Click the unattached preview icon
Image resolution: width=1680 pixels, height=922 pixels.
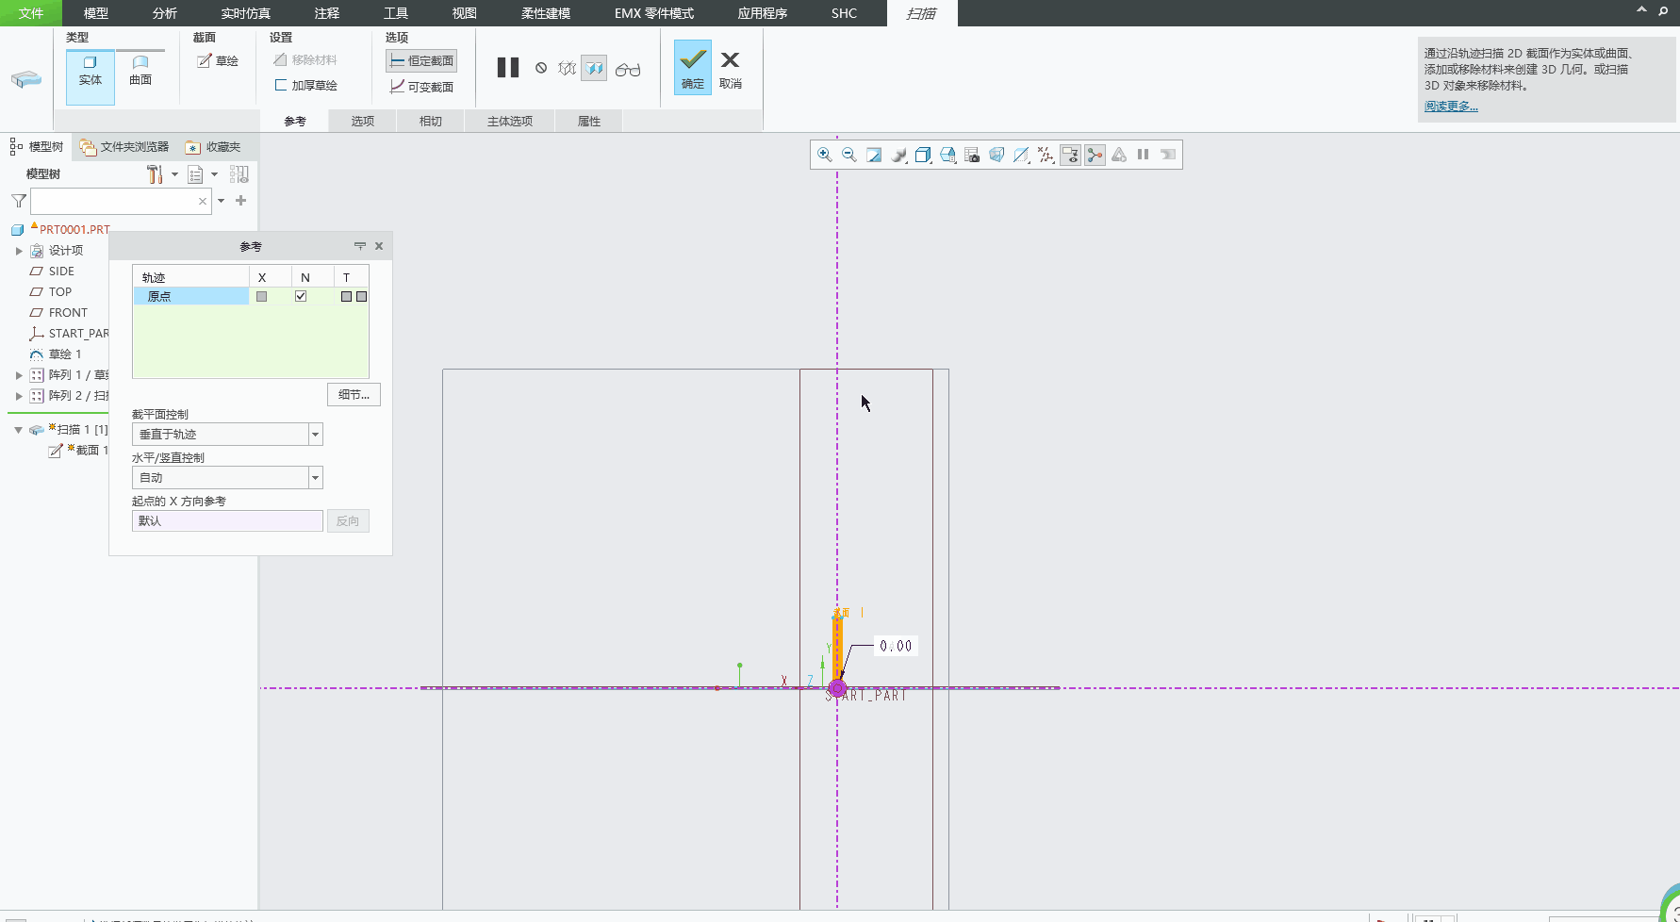[567, 69]
